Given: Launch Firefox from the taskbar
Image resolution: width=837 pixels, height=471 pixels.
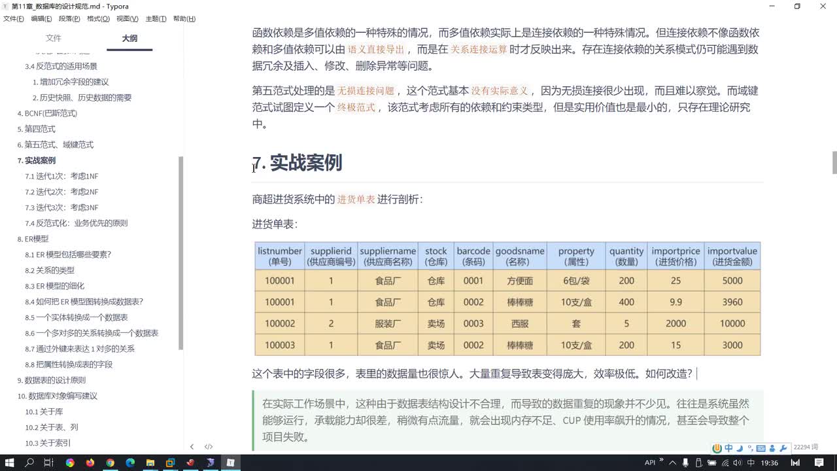Looking at the screenshot, I should [90, 462].
